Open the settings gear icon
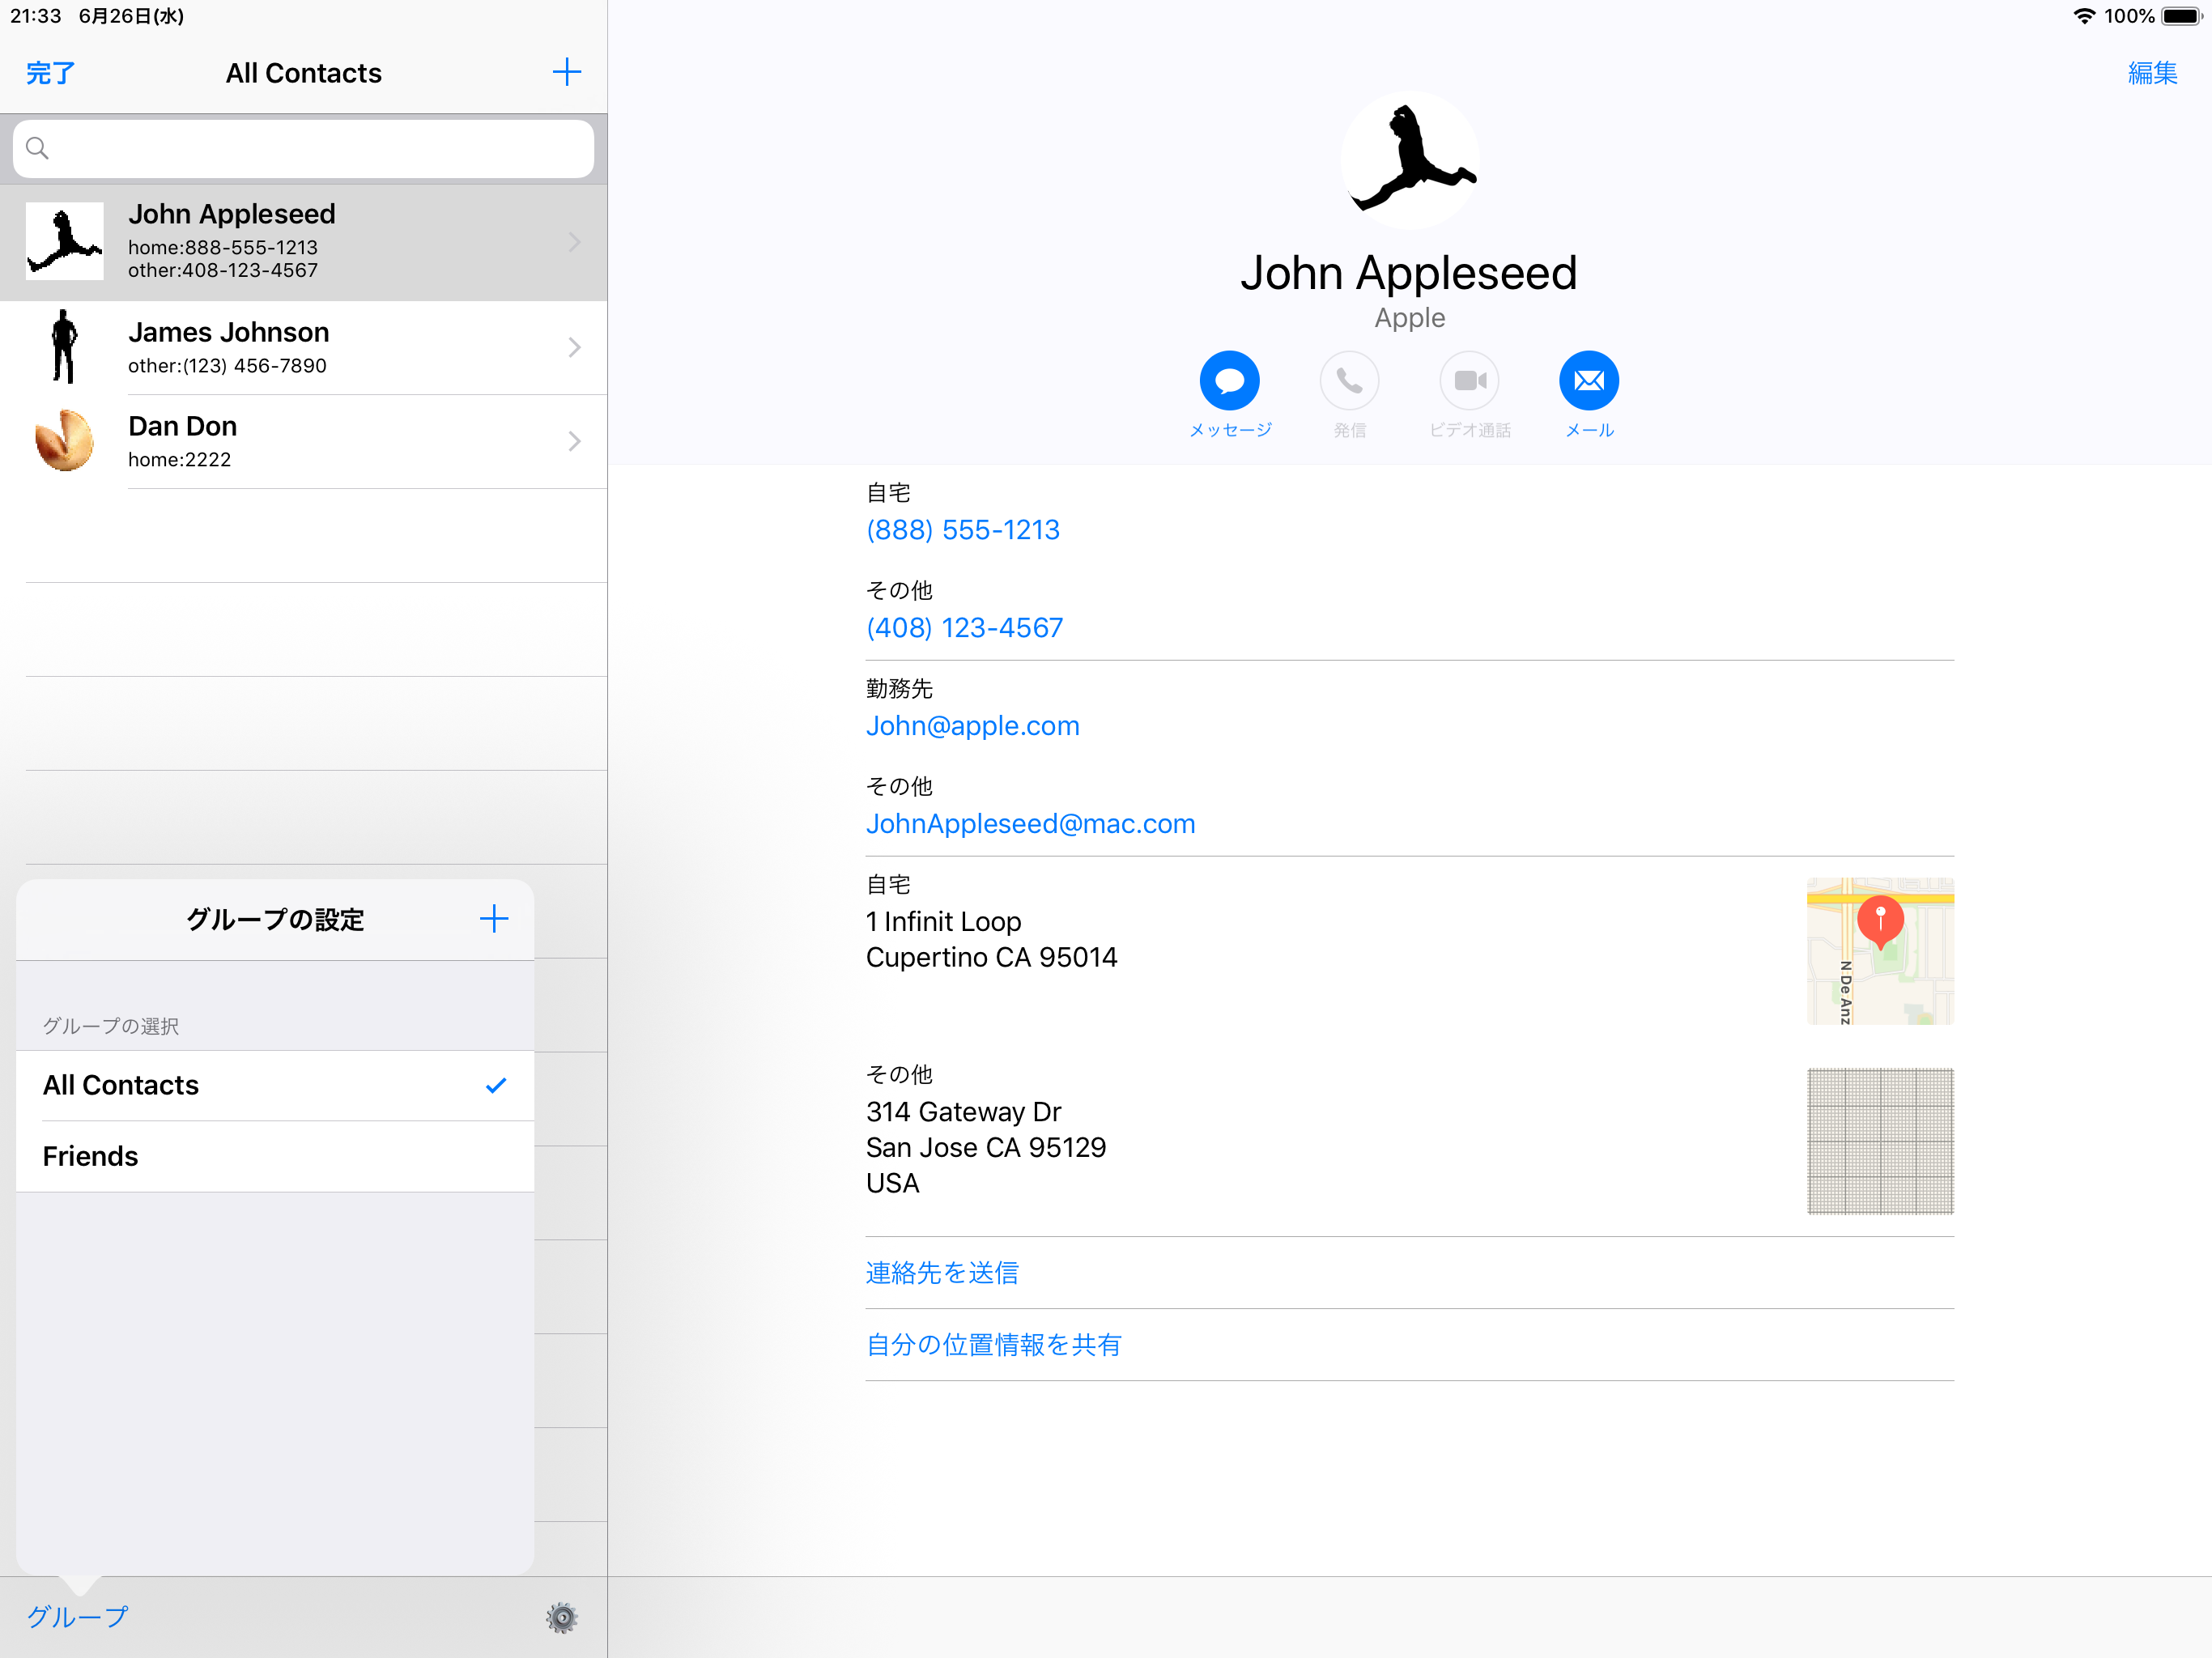Viewport: 2212px width, 1658px height. tap(562, 1617)
